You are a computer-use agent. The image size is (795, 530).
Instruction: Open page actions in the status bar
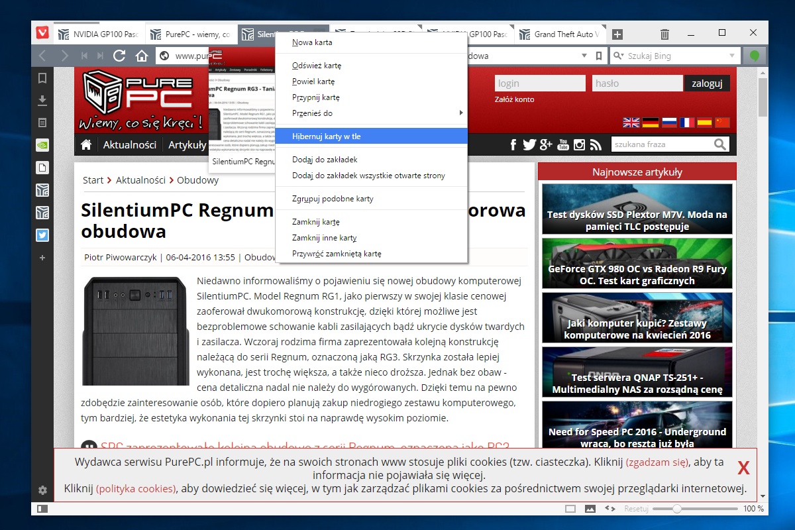tap(611, 509)
